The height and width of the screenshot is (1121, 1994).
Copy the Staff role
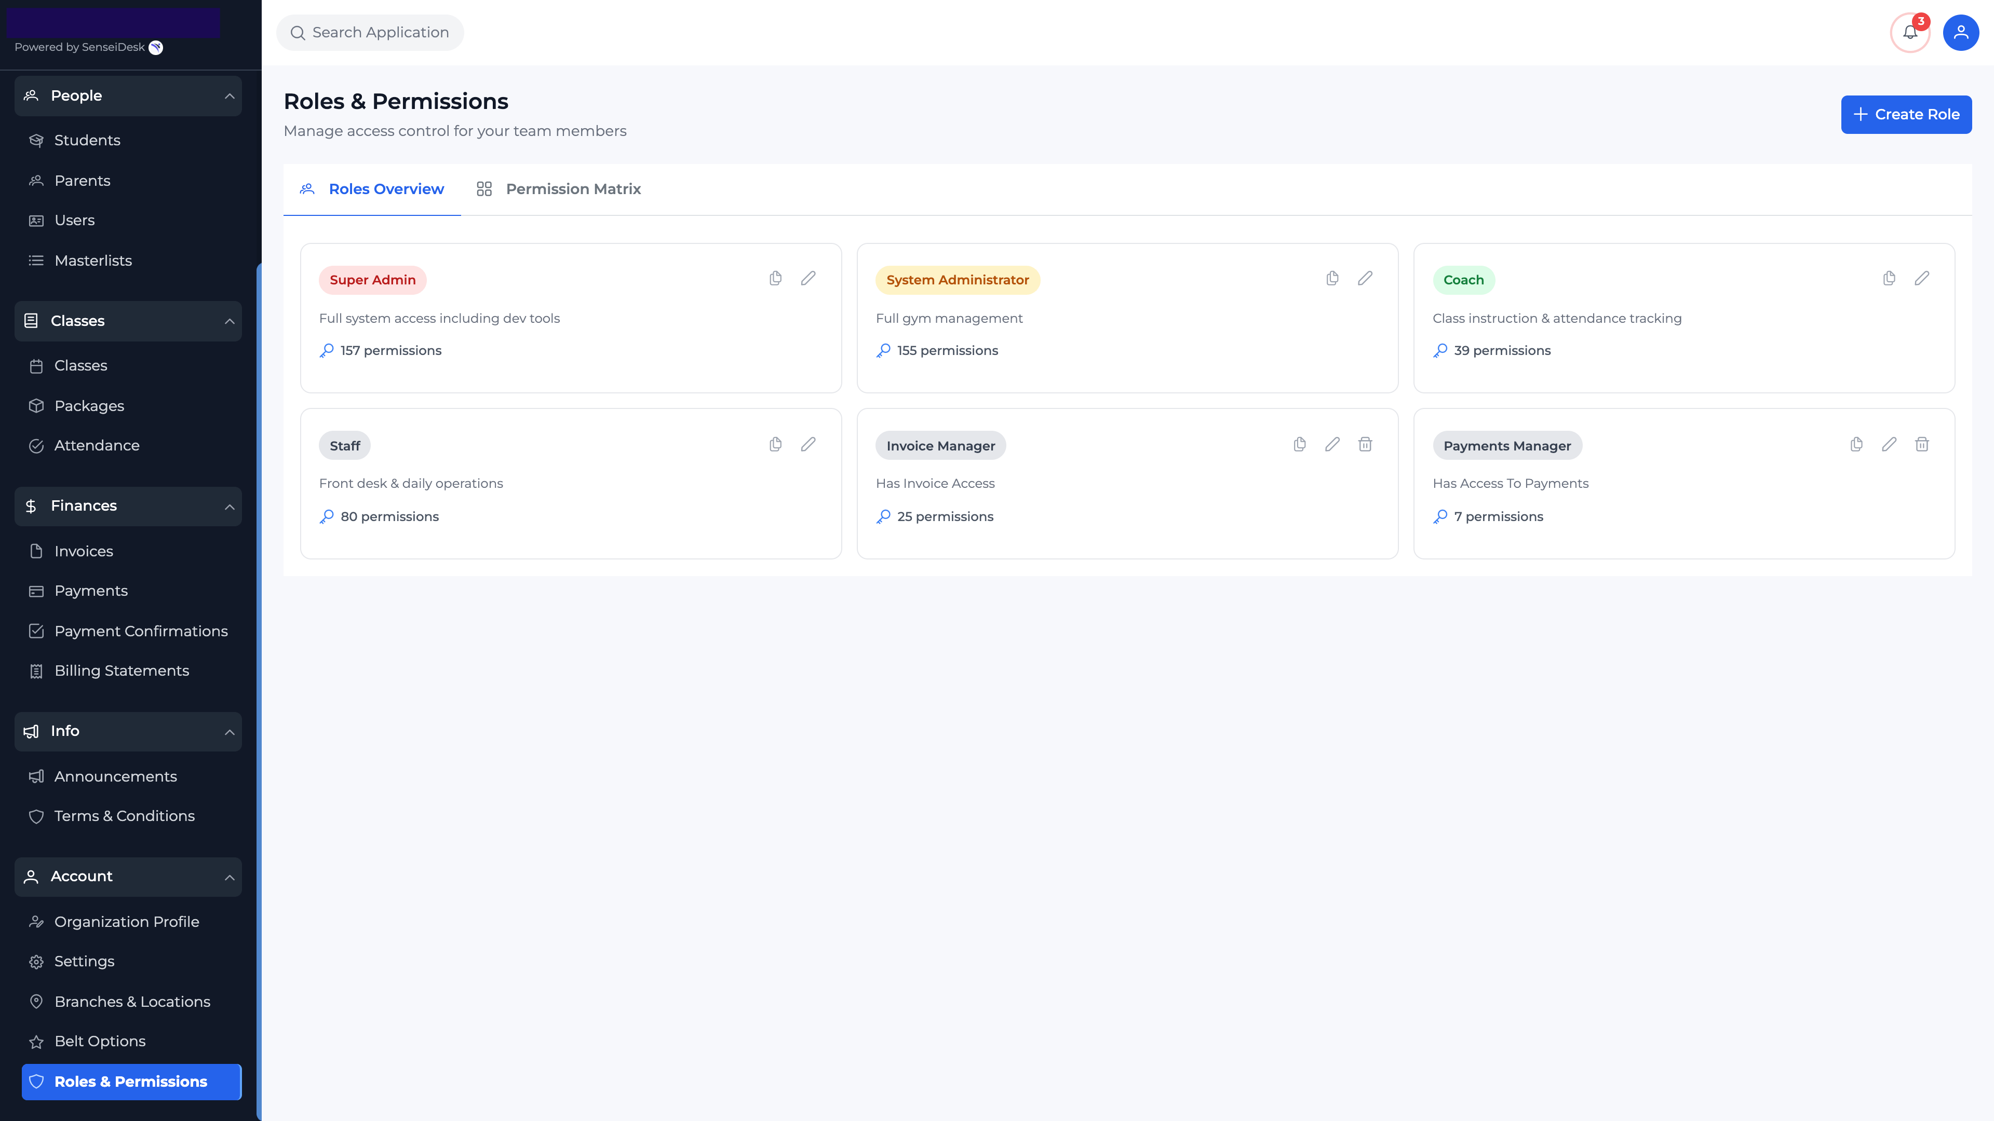pos(776,444)
